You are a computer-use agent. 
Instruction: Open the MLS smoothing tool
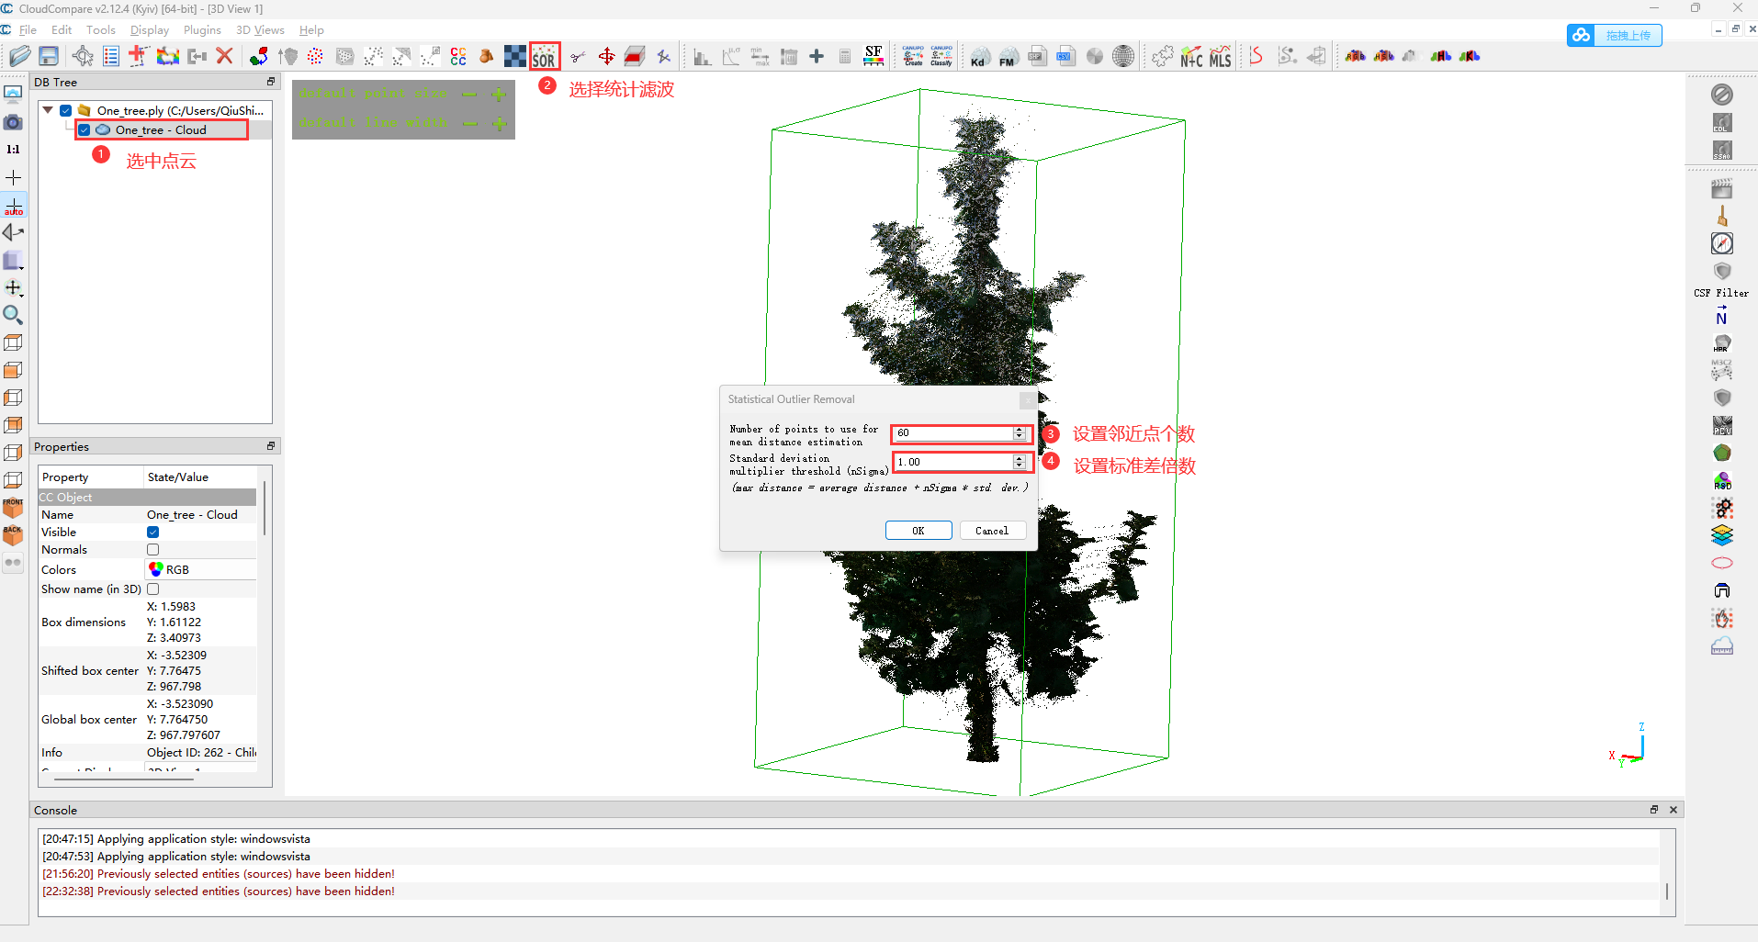click(x=1220, y=56)
